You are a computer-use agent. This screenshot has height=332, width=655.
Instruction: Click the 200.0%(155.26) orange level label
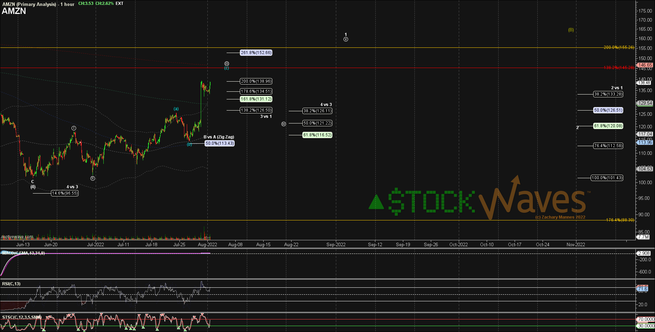click(x=619, y=47)
